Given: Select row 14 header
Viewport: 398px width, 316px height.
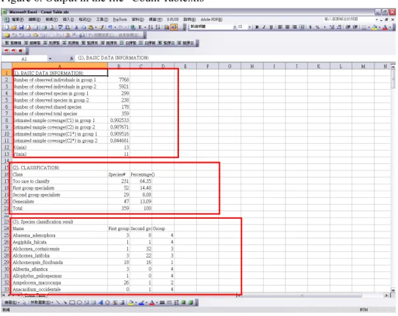Looking at the screenshot, I should 6,161.
